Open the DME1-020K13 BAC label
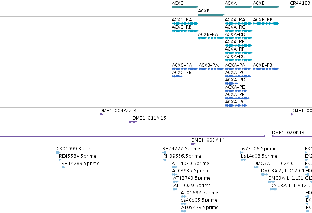This screenshot has height=213, width=312. [288, 133]
